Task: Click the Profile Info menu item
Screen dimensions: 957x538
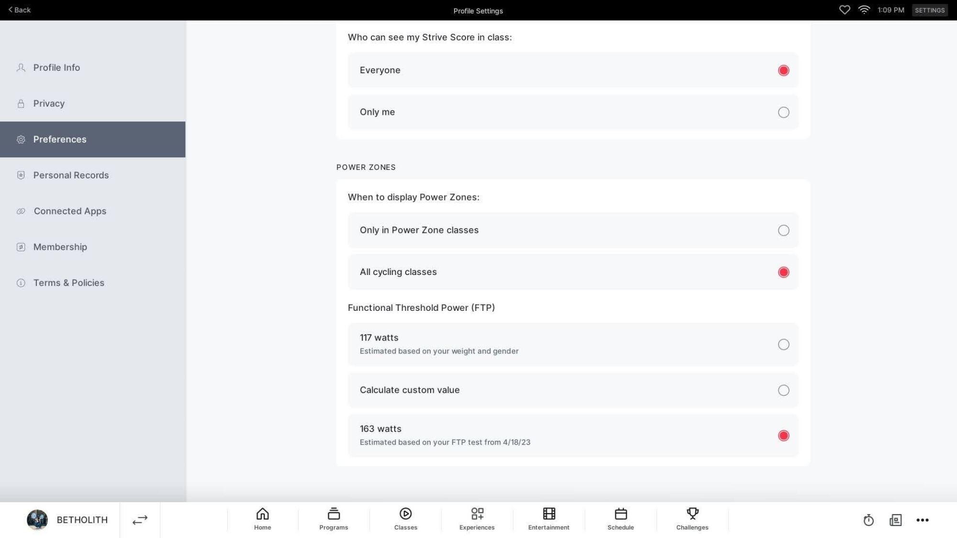Action: click(x=93, y=67)
